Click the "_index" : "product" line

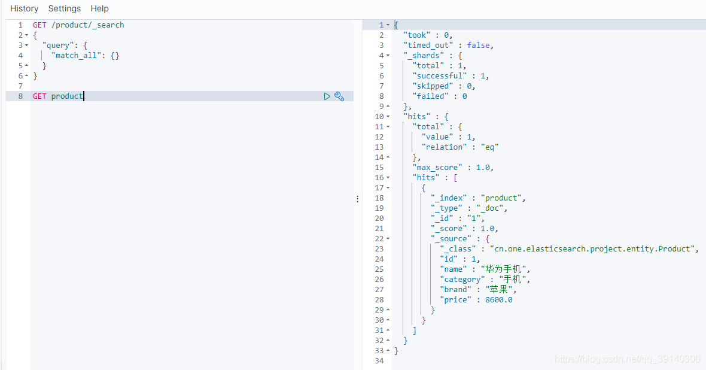point(478,198)
